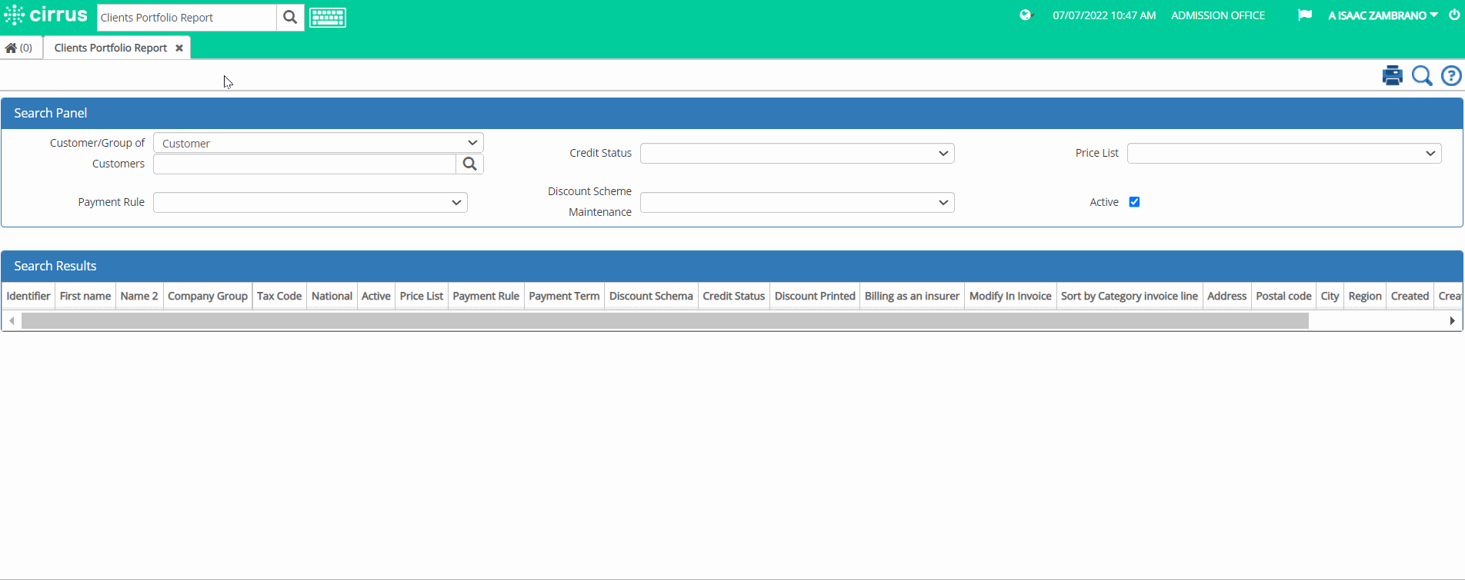Viewport: 1465px width, 580px height.
Task: Click the Name 2 column header
Action: [139, 296]
